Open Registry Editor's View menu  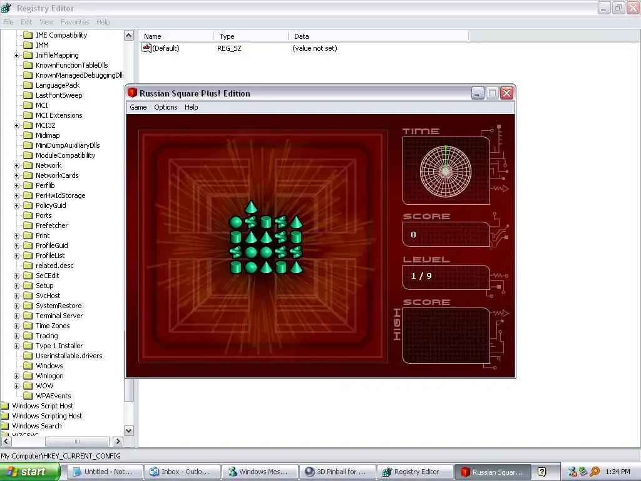[x=46, y=22]
